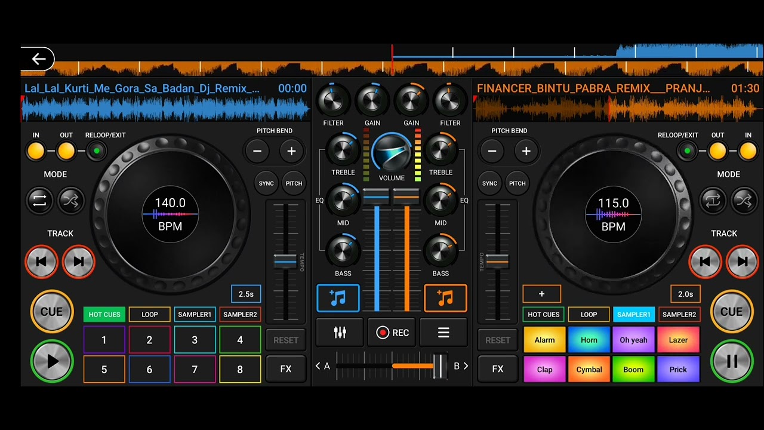Increase pitch bend on left deck
Viewport: 764px width, 430px height.
click(291, 151)
